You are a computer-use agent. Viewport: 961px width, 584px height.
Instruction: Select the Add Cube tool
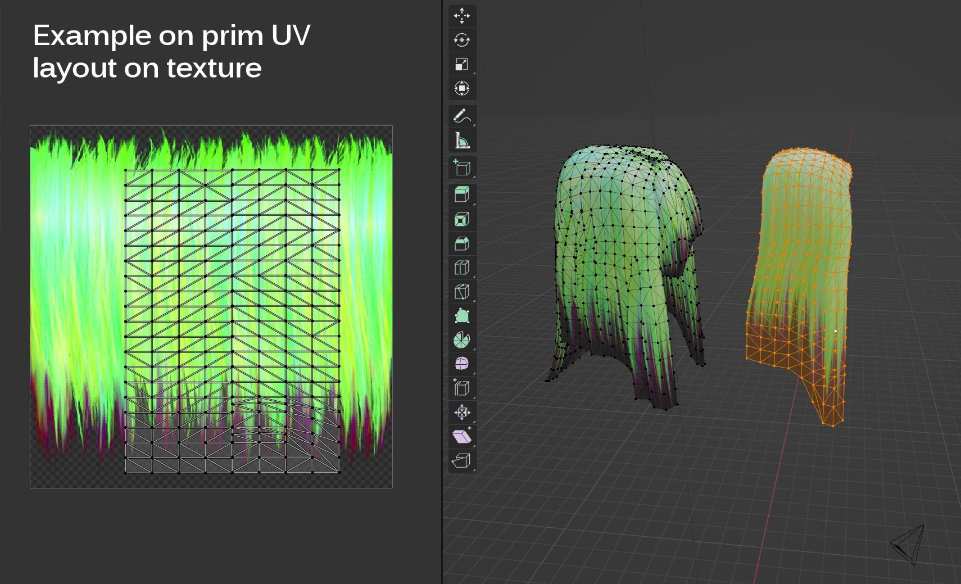click(462, 168)
